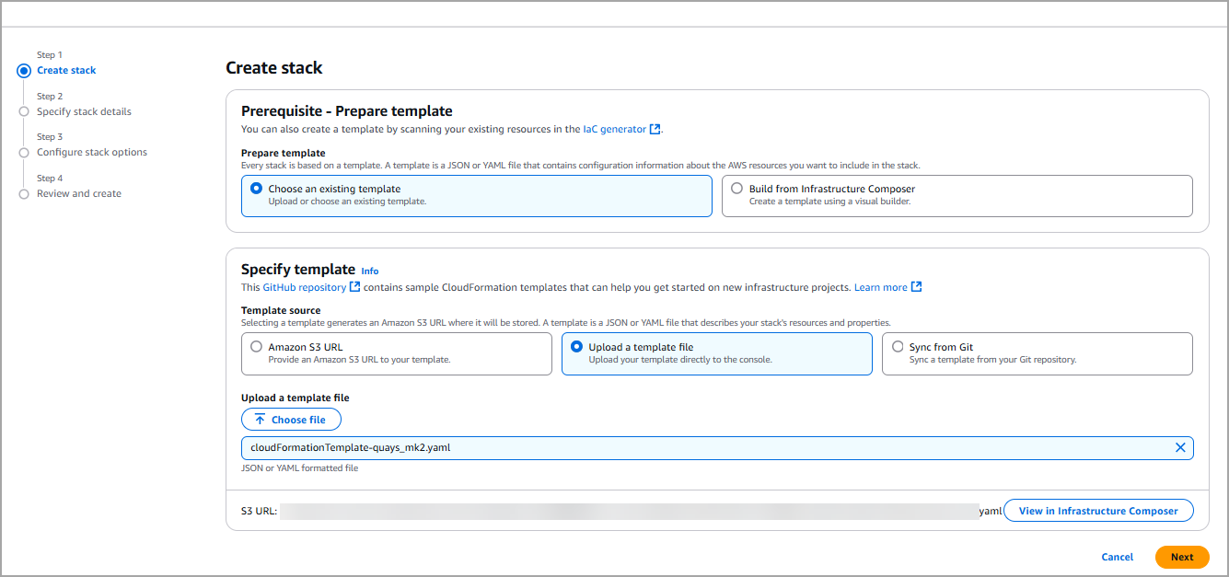Viewport: 1229px width, 577px height.
Task: Select Build from Infrastructure Composer option
Action: tap(736, 189)
